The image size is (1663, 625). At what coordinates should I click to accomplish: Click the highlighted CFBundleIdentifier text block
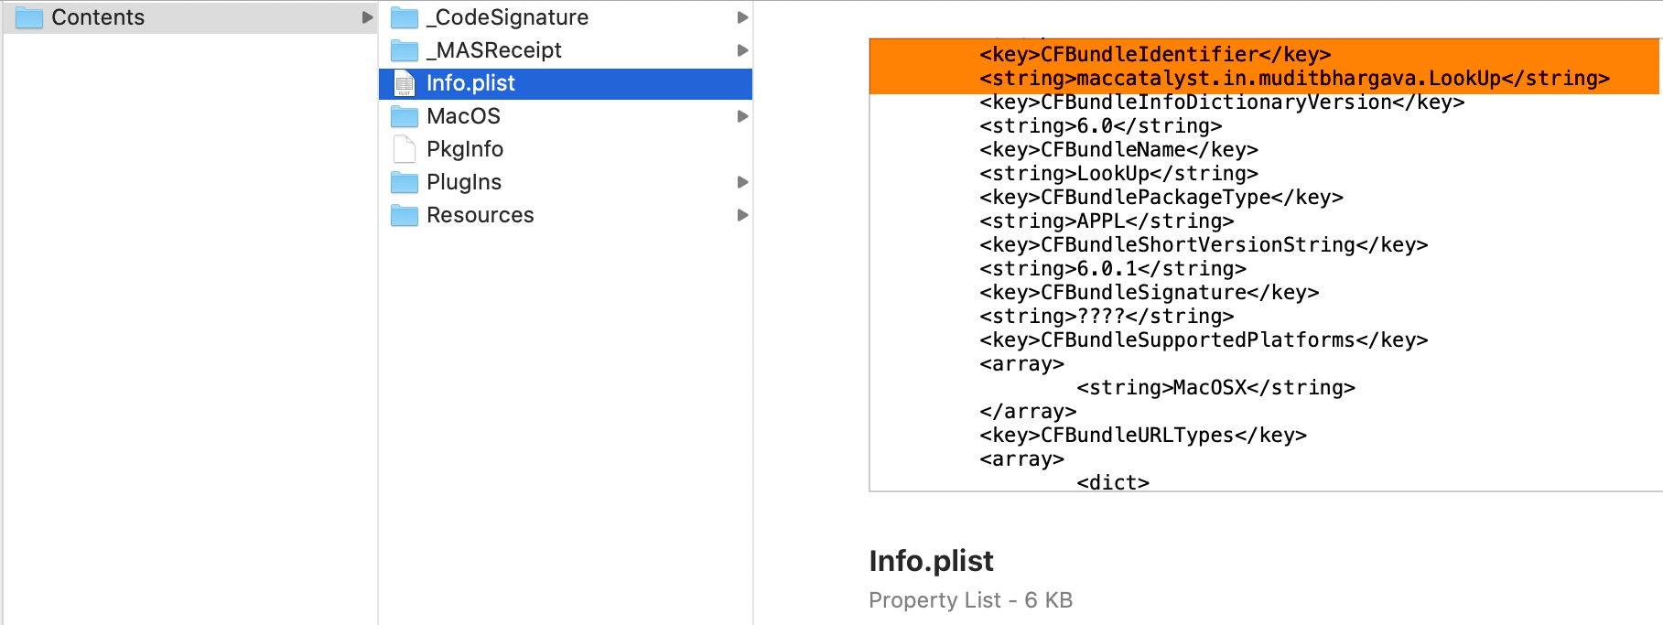pos(1263,66)
